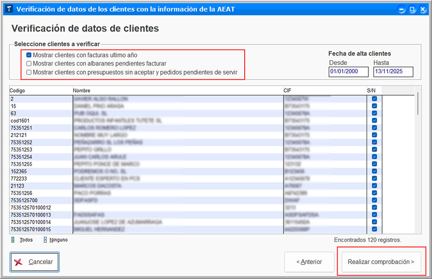Minimize the verification window
The image size is (432, 279).
pos(401,10)
